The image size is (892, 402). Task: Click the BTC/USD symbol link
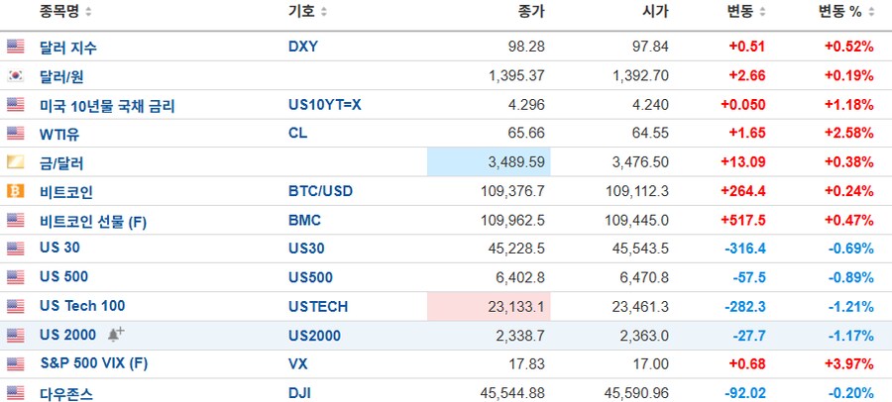[320, 192]
